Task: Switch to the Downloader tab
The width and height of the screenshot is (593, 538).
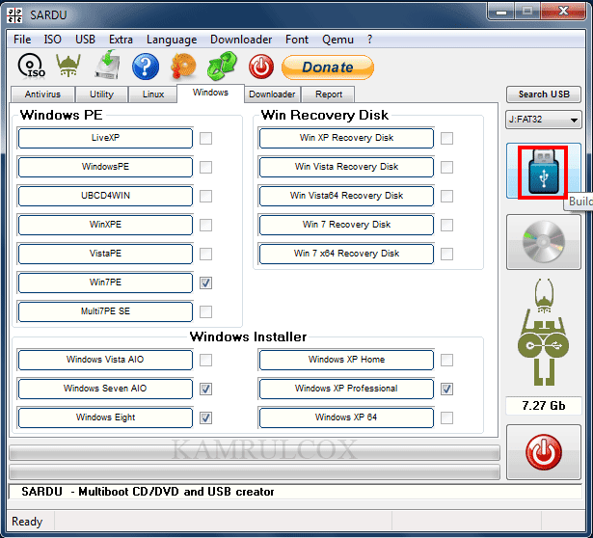Action: click(272, 94)
